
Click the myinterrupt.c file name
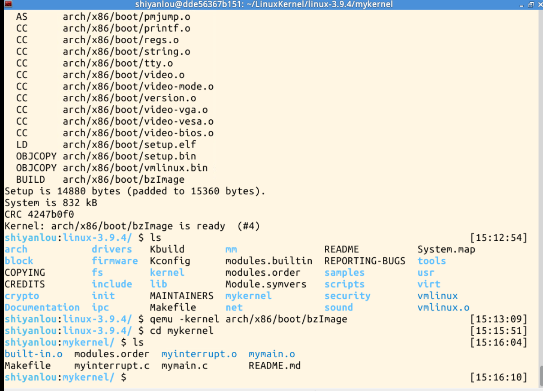pyautogui.click(x=112, y=366)
